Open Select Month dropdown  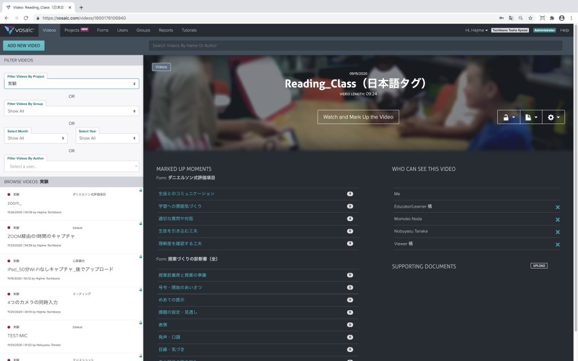pos(36,138)
